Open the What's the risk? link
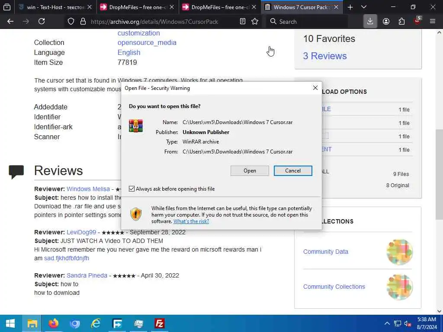 click(191, 221)
